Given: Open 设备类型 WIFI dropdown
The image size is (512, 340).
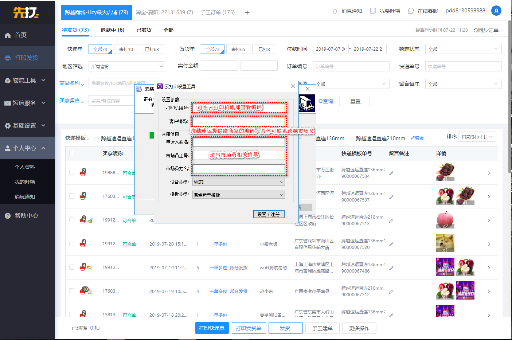Looking at the screenshot, I should click(238, 182).
